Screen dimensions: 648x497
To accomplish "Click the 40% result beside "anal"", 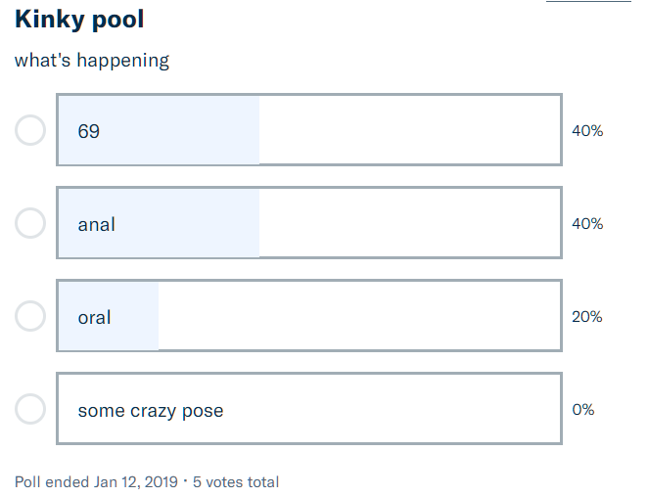I will pyautogui.click(x=587, y=223).
